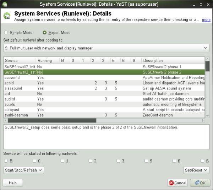Image resolution: width=213 pixels, height=190 pixels.
Task: Maximize the YaST window
Action: 201,5
